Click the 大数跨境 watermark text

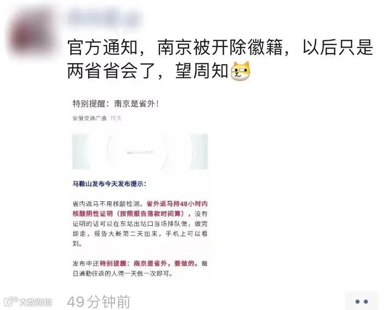click(36, 303)
